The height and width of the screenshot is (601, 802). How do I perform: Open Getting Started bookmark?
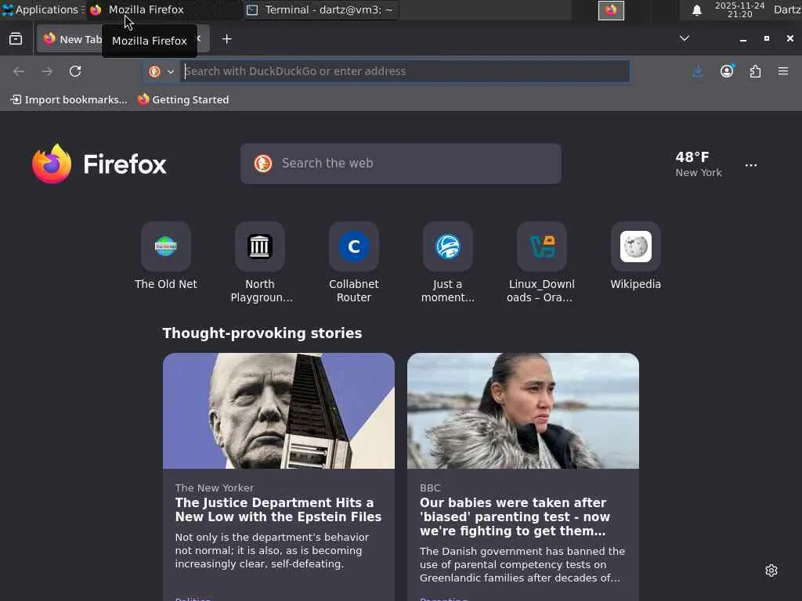click(183, 99)
